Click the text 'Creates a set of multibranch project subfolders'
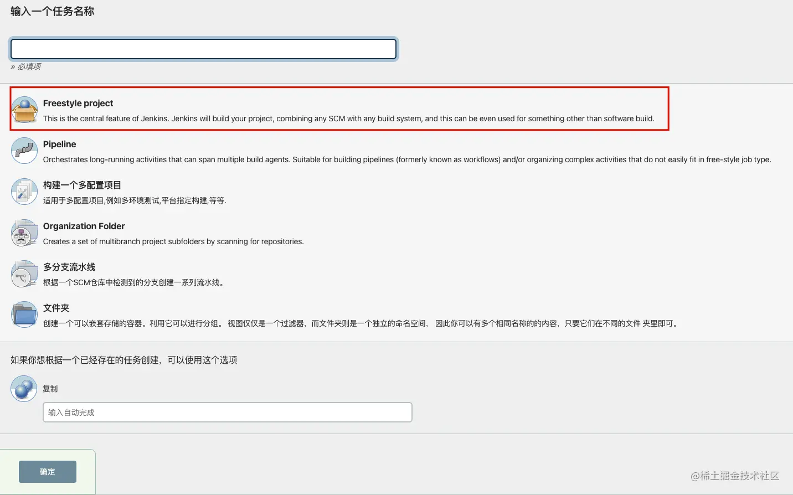793x495 pixels. [x=173, y=241]
